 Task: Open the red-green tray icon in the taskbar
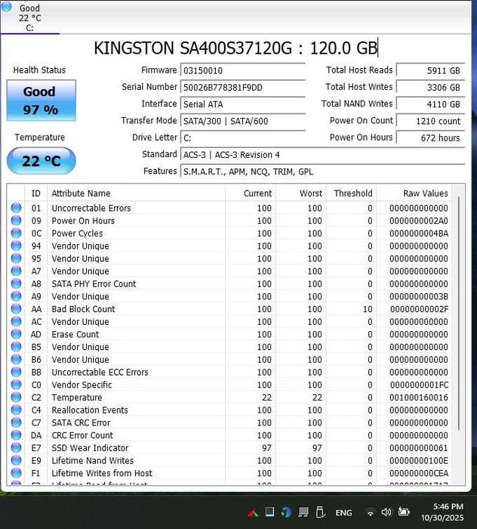[x=254, y=513]
